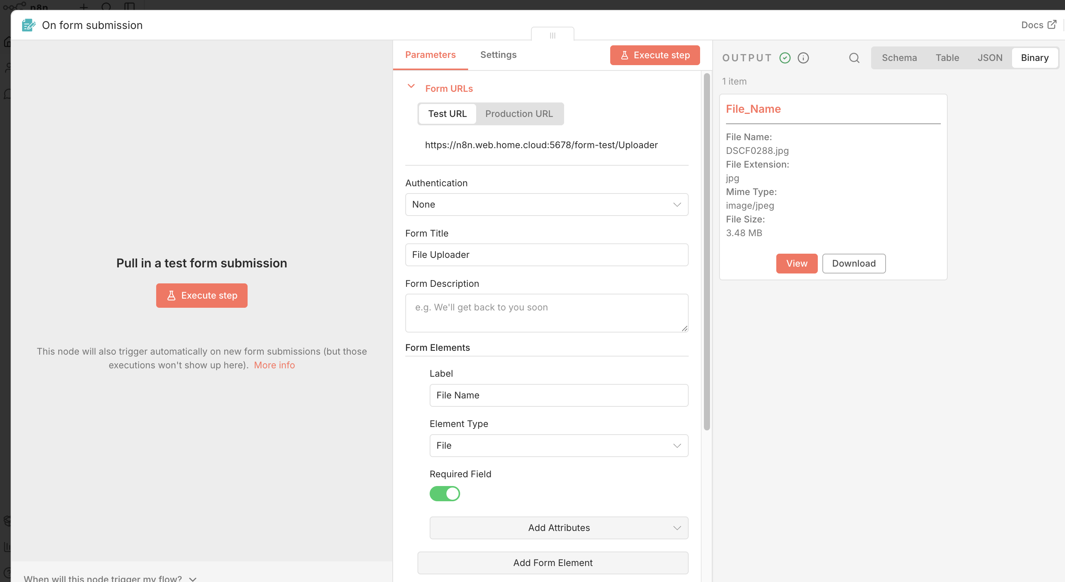Disable the Required Field toggle
The width and height of the screenshot is (1065, 582).
click(445, 494)
